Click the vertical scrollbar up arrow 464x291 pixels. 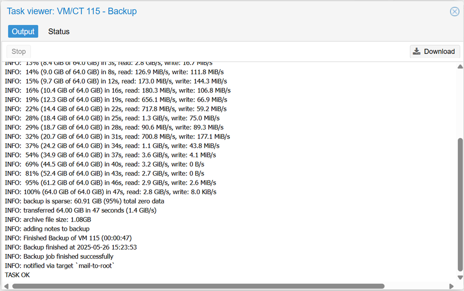pyautogui.click(x=460, y=66)
